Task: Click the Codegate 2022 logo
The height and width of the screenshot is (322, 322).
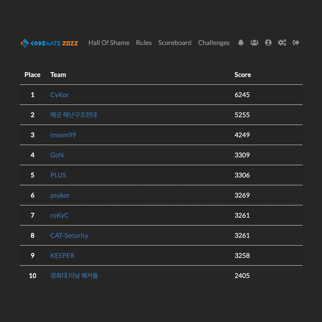Action: [x=49, y=43]
